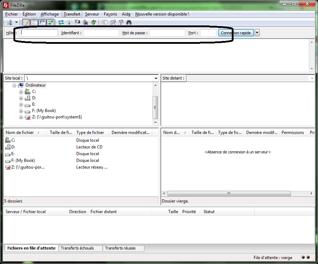This screenshot has width=318, height=264.
Task: Click the Connexion rapide button
Action: [236, 33]
